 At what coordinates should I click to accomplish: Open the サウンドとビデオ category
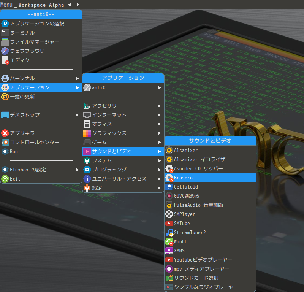[123, 151]
